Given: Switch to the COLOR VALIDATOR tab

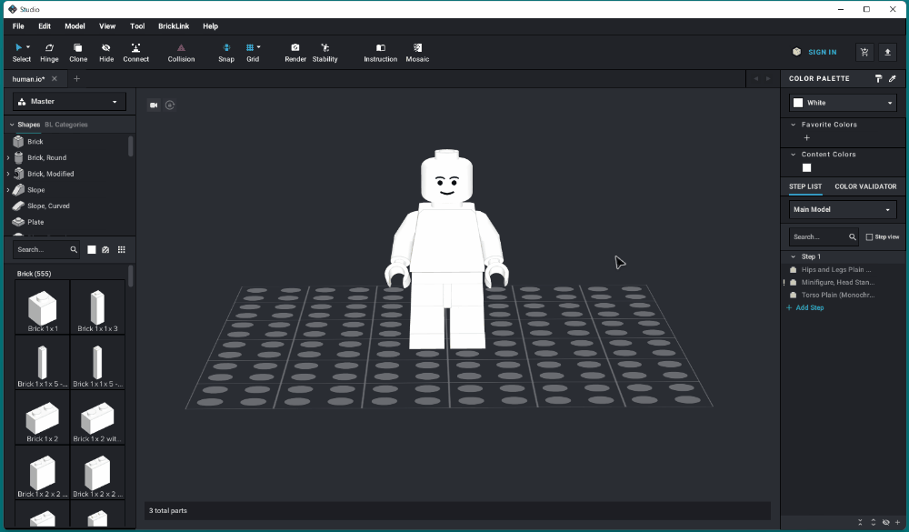Looking at the screenshot, I should pyautogui.click(x=865, y=186).
